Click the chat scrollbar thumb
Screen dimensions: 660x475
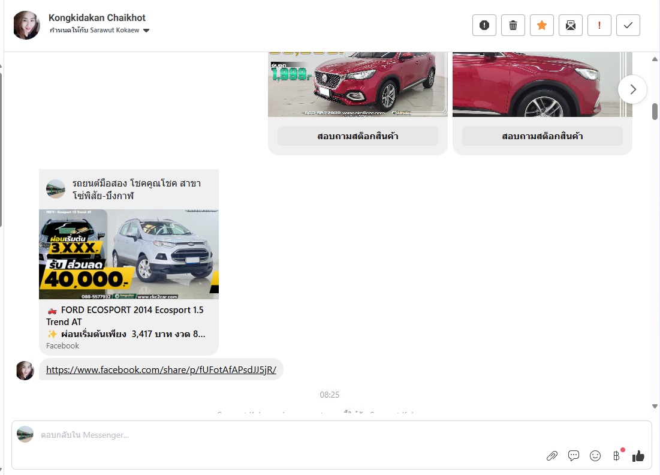655,111
